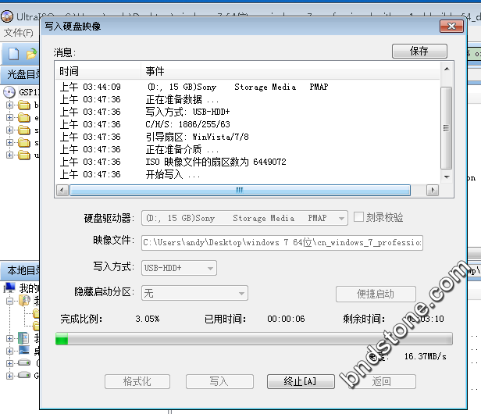481x414 pixels.
Task: Select the folder icon labeled 'b' in disc tree
Action: point(24,105)
